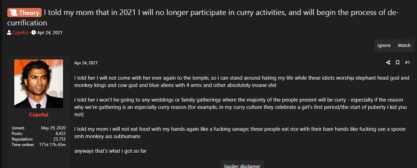The image size is (417, 168).
Task: Expand the Spoiler: disclaimer section
Action: [243, 165]
